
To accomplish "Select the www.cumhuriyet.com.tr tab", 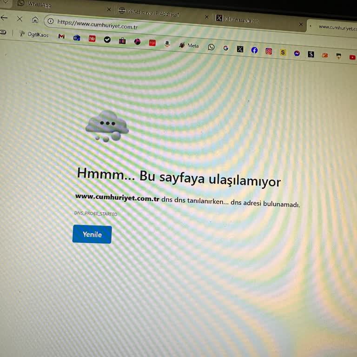I will click(333, 27).
